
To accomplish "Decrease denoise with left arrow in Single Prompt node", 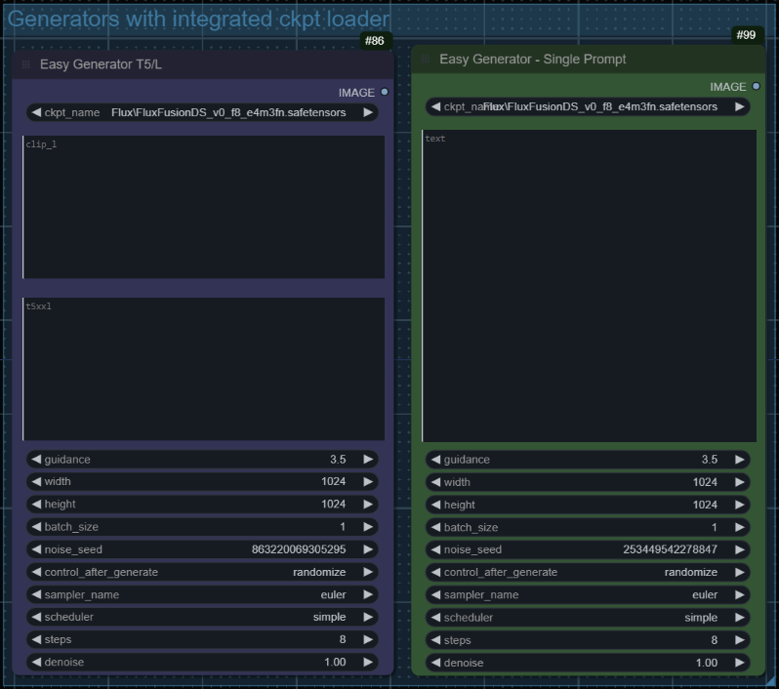I will pos(435,663).
